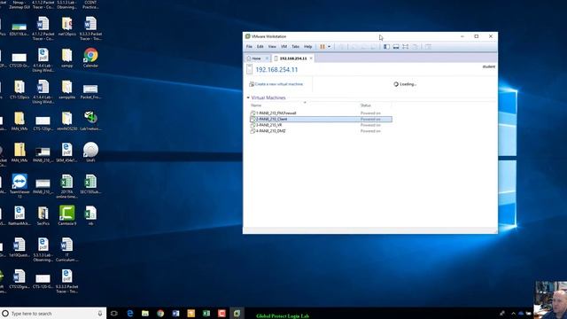Open Google Chrome from the taskbar

click(x=160, y=313)
